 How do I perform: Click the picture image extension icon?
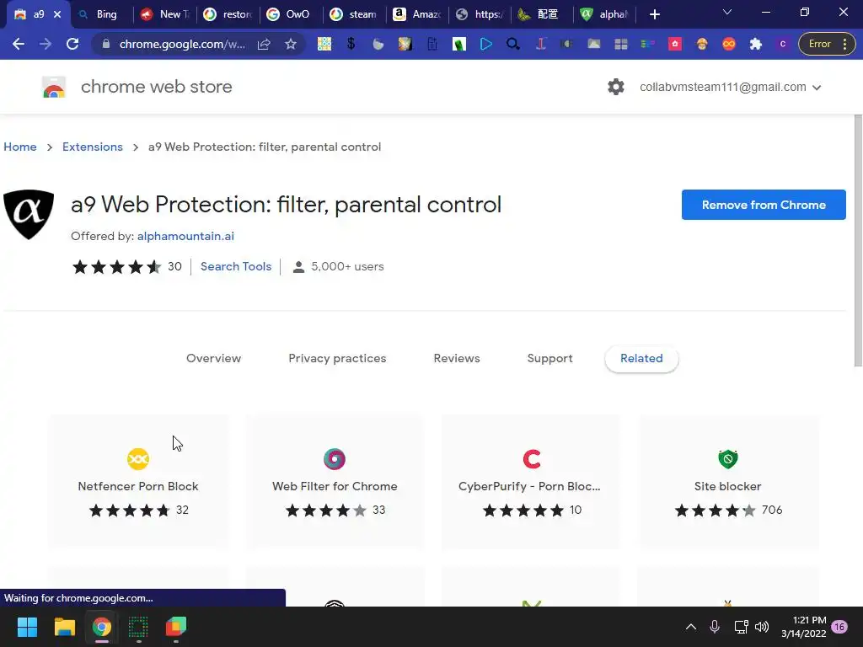point(594,44)
